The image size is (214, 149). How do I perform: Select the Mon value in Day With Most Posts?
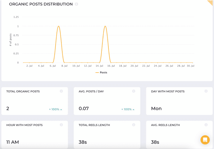[x=156, y=108]
